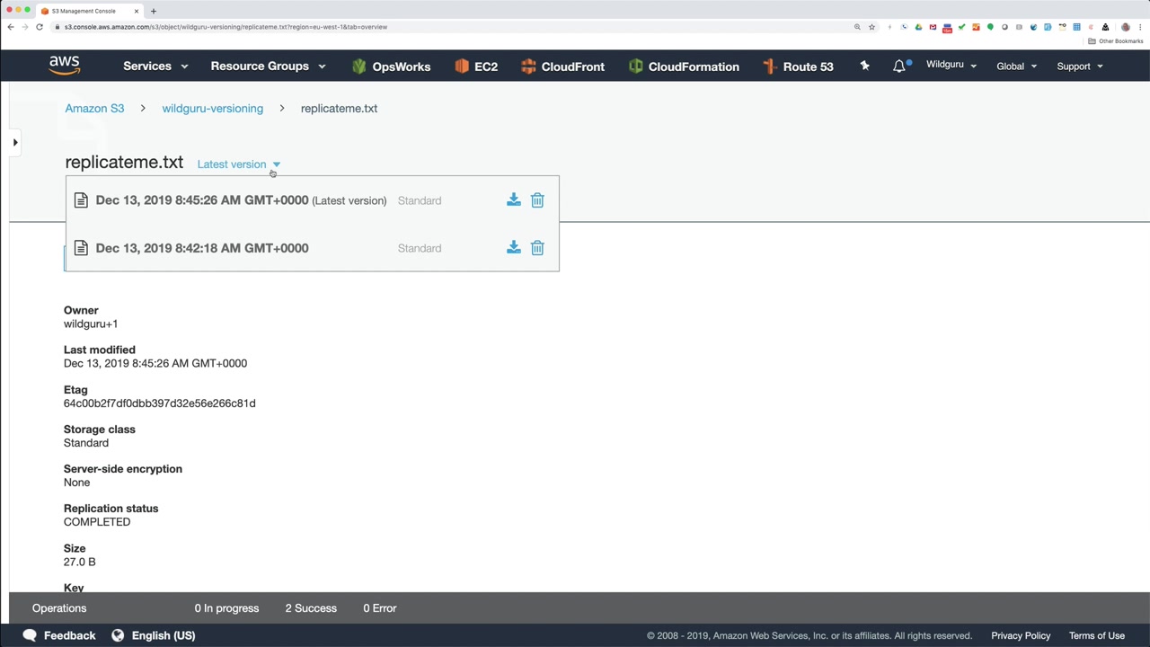
Task: Open the Terms of Use link
Action: (1097, 635)
